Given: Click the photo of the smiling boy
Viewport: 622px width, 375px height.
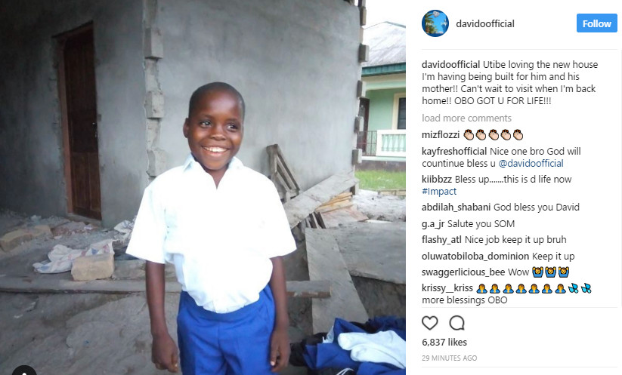Looking at the screenshot, I should 203,187.
